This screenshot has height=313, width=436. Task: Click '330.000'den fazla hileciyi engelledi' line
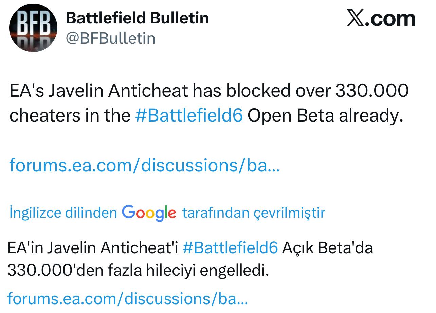click(138, 271)
